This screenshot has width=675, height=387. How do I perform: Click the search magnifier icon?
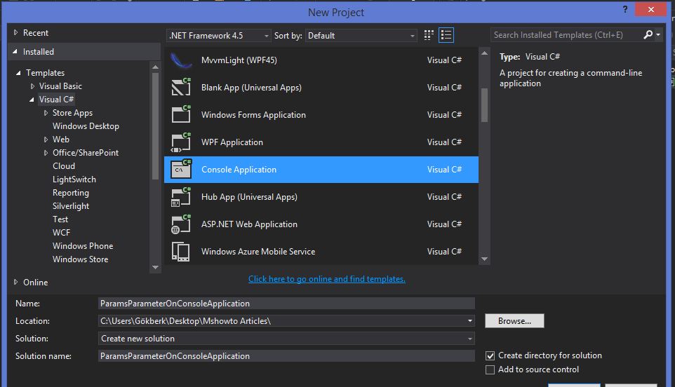click(x=648, y=35)
